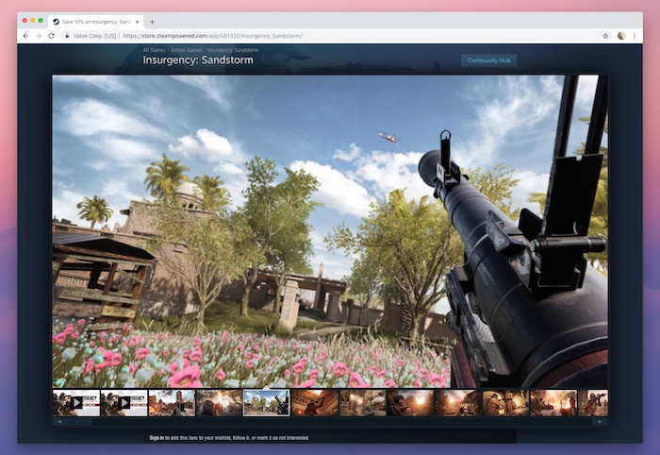
Task: Bookmark this page with the star icon
Action: pos(605,36)
